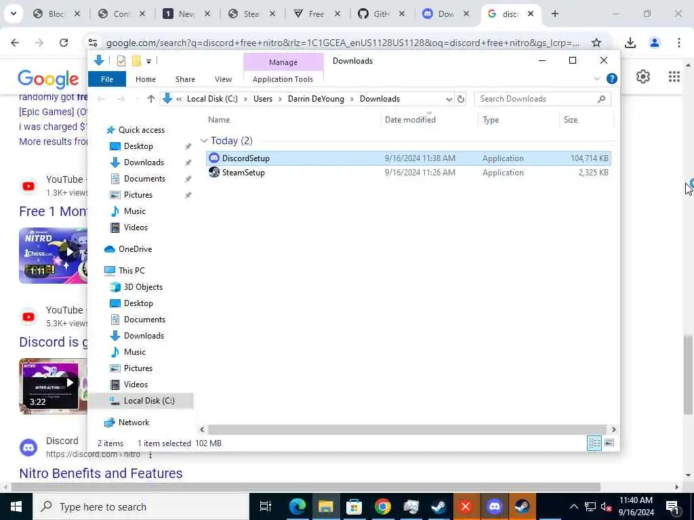694x520 pixels.
Task: Open Task View on taskbar
Action: click(x=265, y=506)
